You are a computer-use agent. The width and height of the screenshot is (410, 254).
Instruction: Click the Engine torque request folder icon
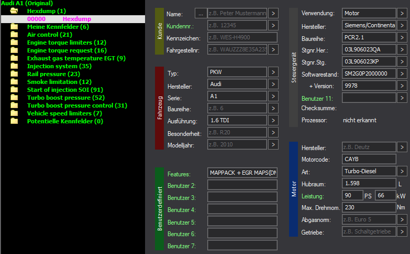click(14, 50)
